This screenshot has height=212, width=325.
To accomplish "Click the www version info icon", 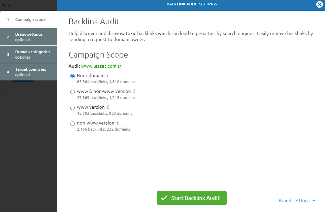I will click(108, 107).
